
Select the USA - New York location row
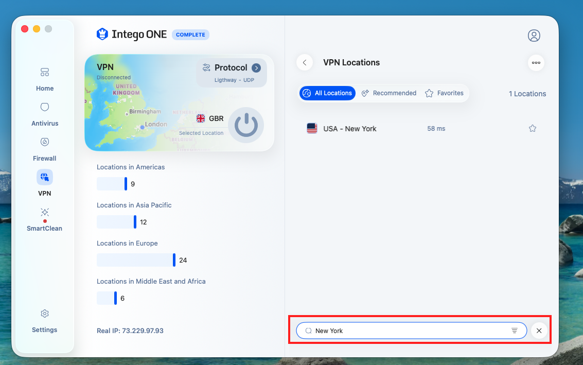421,128
